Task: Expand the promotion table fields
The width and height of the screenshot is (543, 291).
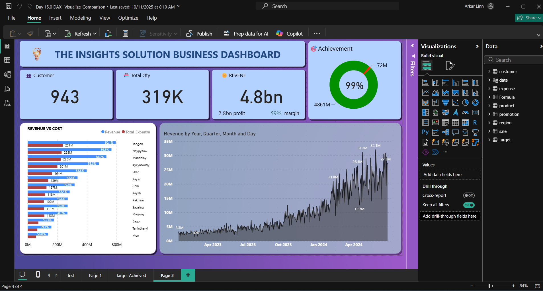Action: pos(489,114)
